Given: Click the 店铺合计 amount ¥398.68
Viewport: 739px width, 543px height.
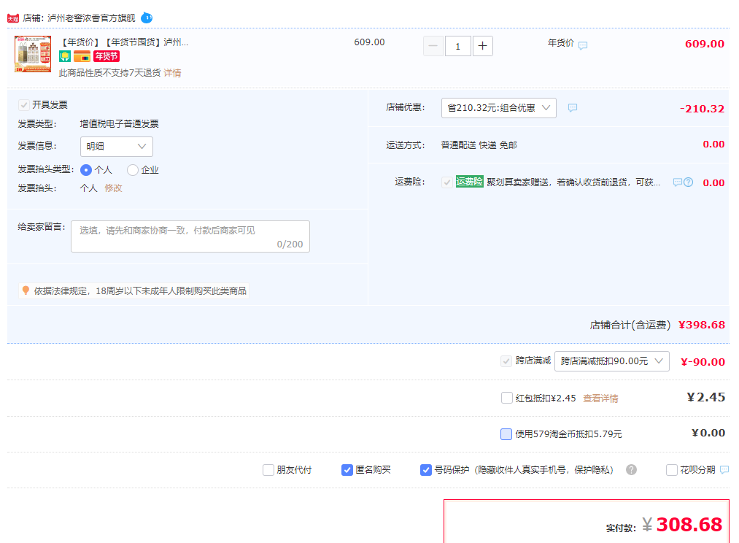Looking at the screenshot, I should [x=701, y=325].
